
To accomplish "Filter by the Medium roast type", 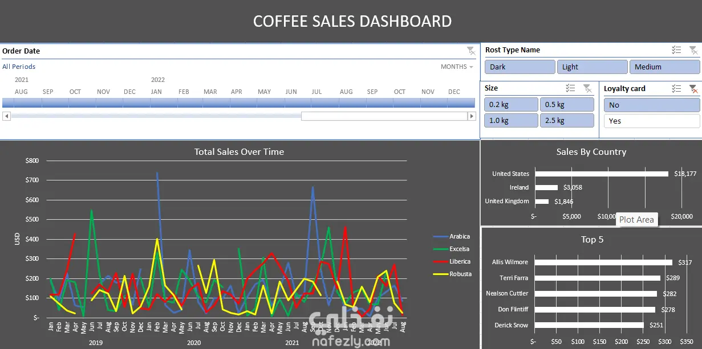I will [x=664, y=67].
